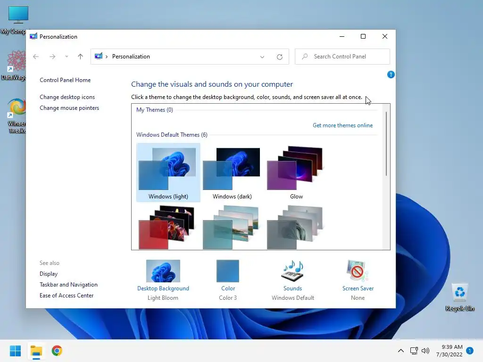Click Get more themes online
The width and height of the screenshot is (483, 362).
tap(342, 125)
